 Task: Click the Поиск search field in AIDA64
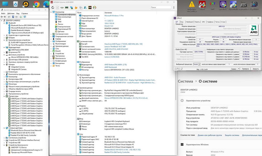click(x=161, y=8)
